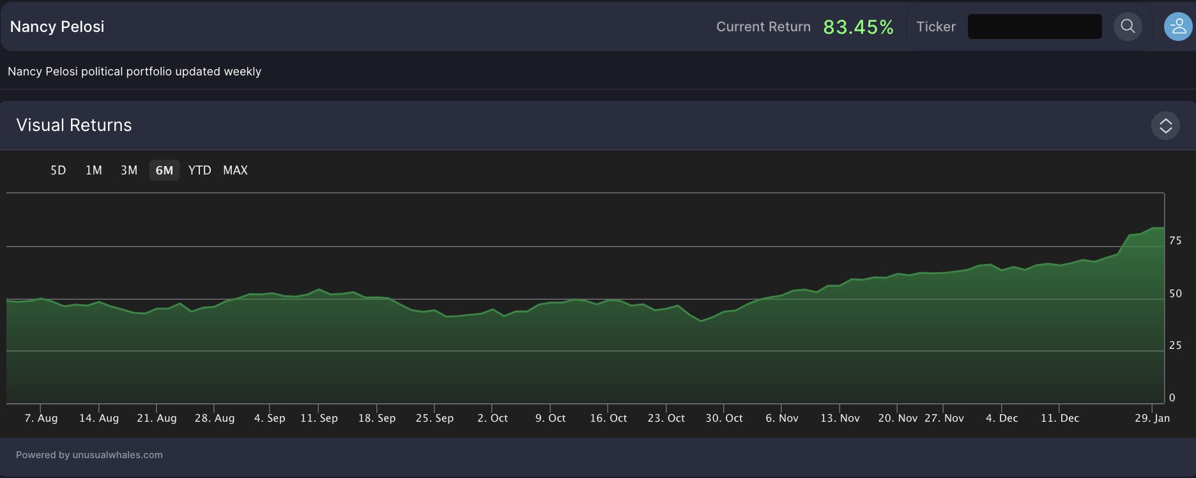Click the 11. Dec axis label
This screenshot has width=1196, height=478.
point(1060,418)
